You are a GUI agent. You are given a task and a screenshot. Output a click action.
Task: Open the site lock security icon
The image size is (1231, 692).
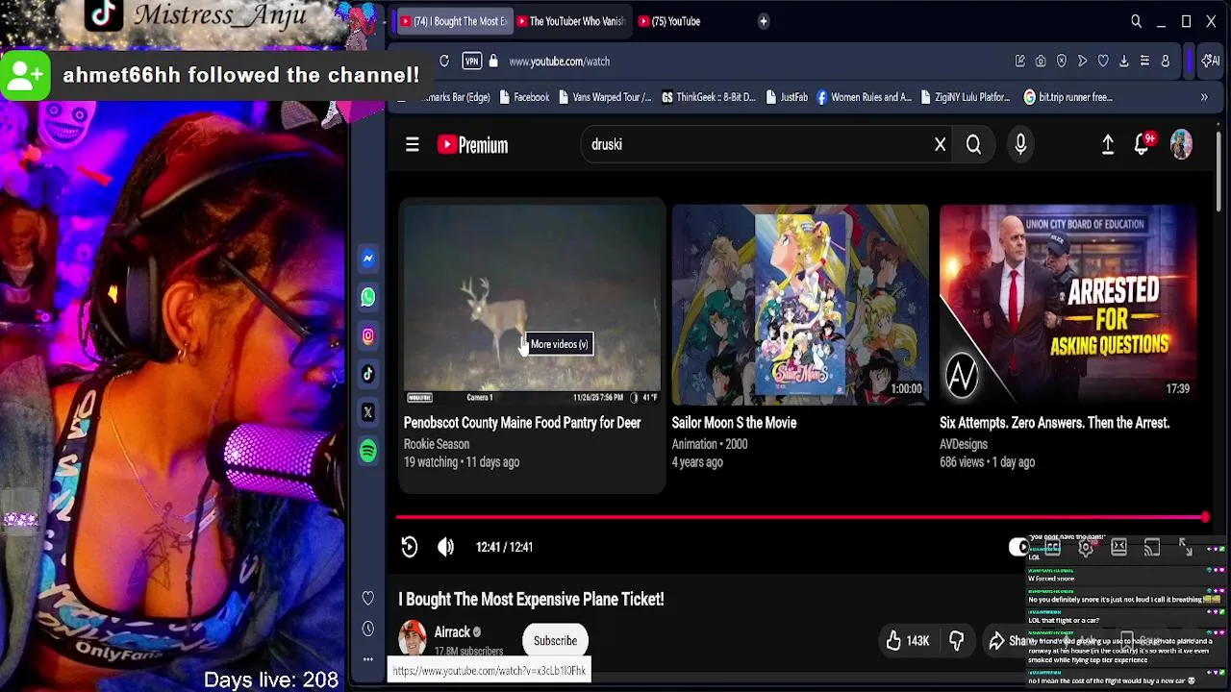pyautogui.click(x=493, y=62)
